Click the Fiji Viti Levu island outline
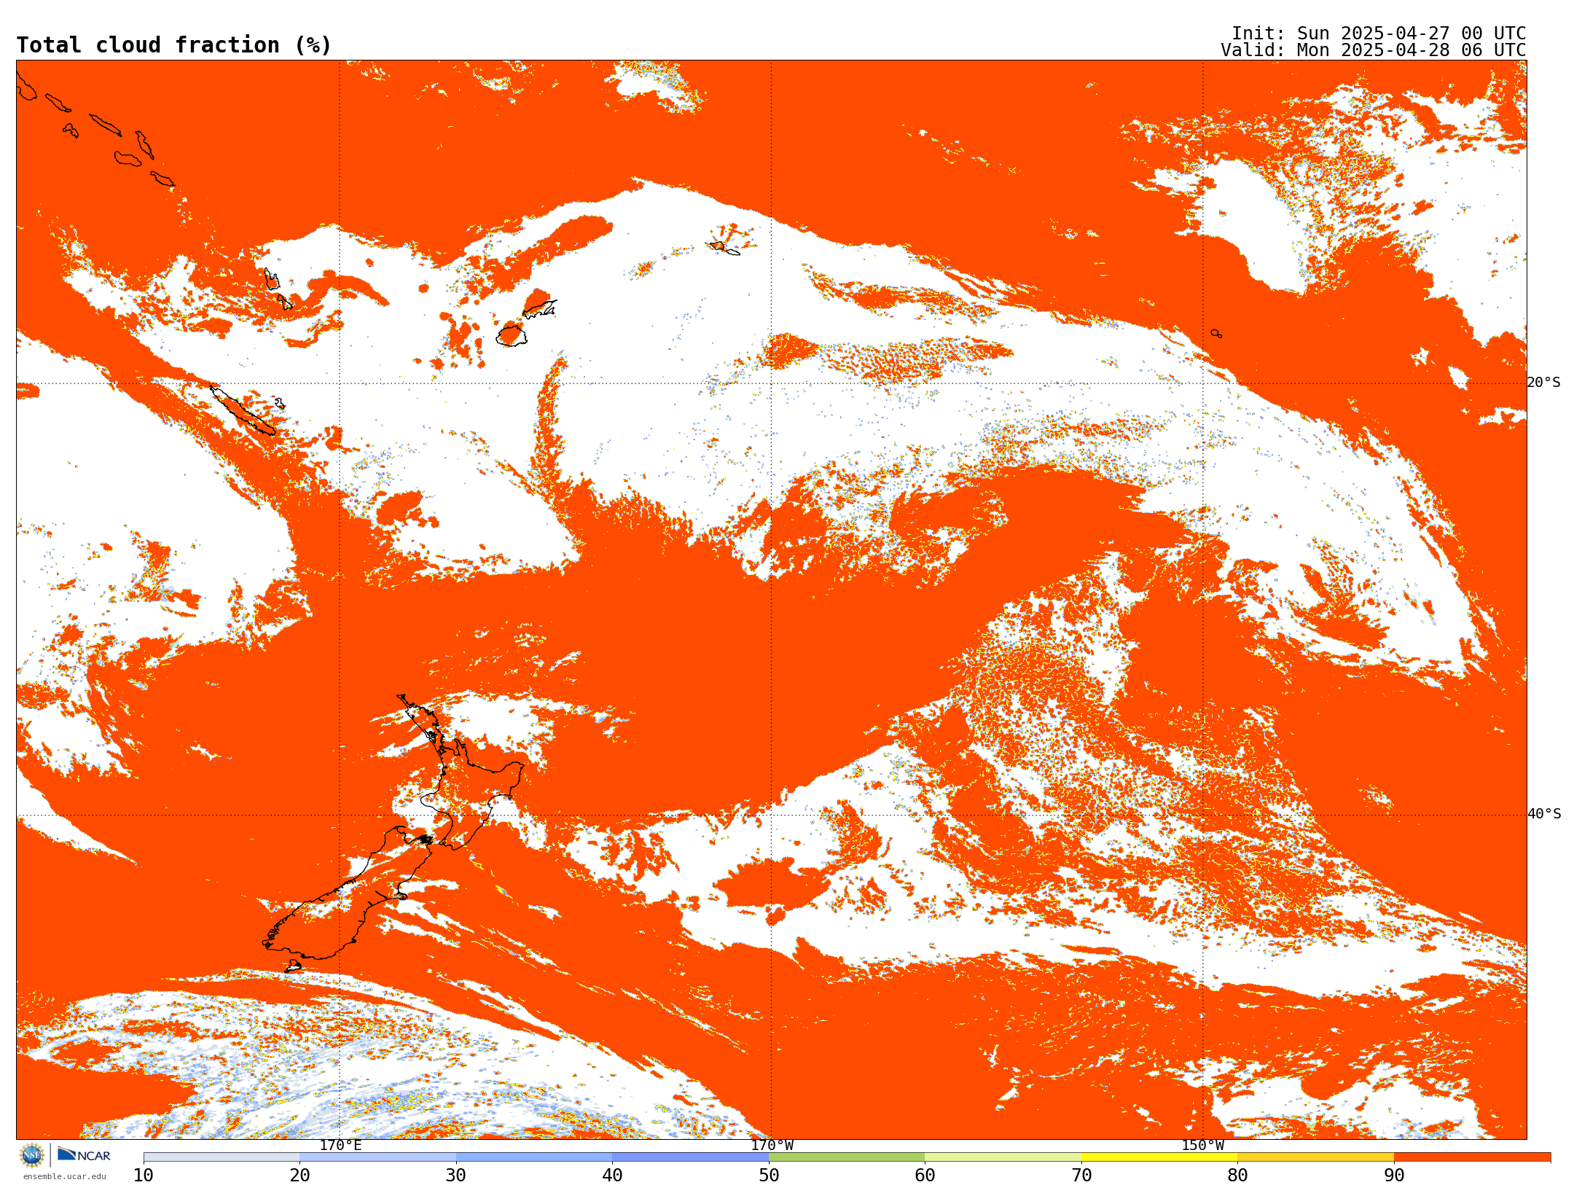Image resolution: width=1574 pixels, height=1185 pixels. 512,335
